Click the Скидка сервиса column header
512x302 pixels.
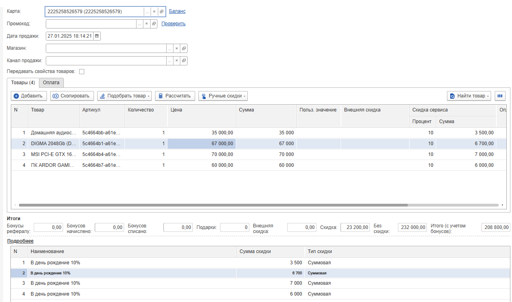[x=453, y=110]
